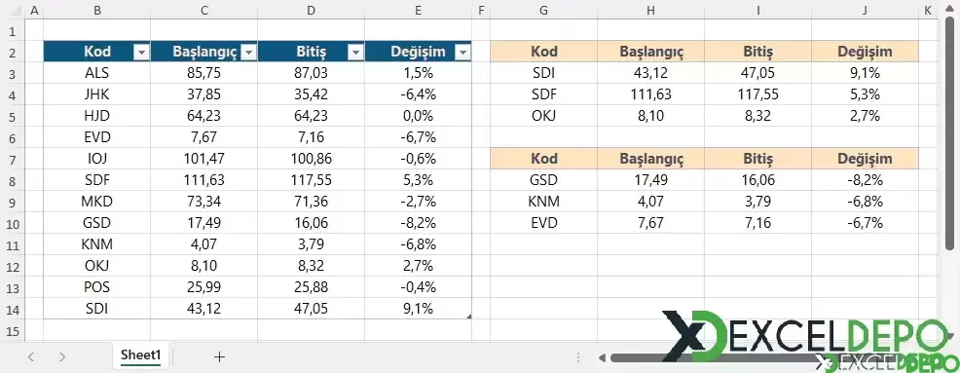Select row 2 header
The width and height of the screenshot is (960, 373).
coord(13,52)
